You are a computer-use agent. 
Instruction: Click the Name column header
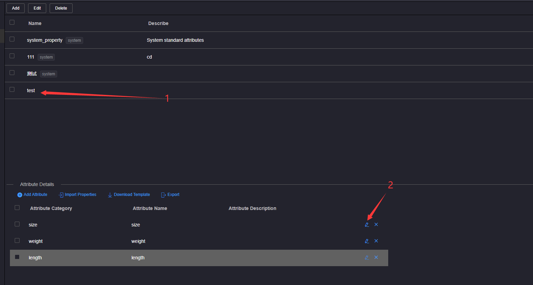pyautogui.click(x=35, y=23)
